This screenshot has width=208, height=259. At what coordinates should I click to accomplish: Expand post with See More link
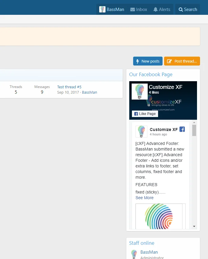pos(144,198)
